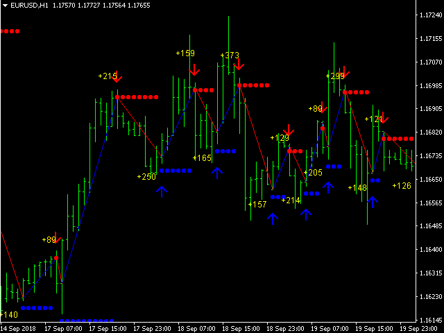
Task: Select the blue up arrow nearest +148
Action: coord(373,202)
